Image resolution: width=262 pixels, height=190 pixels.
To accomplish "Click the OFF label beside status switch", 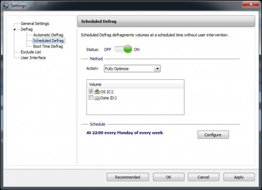I will tap(108, 50).
